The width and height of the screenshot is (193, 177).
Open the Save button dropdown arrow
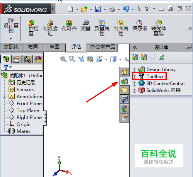(105, 9)
